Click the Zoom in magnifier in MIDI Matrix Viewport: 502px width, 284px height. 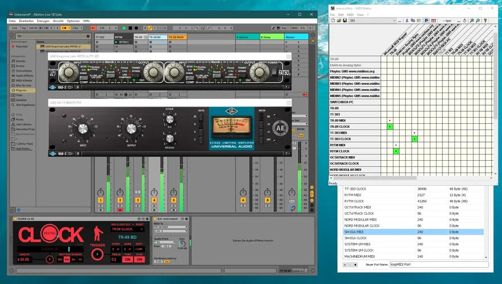click(472, 20)
